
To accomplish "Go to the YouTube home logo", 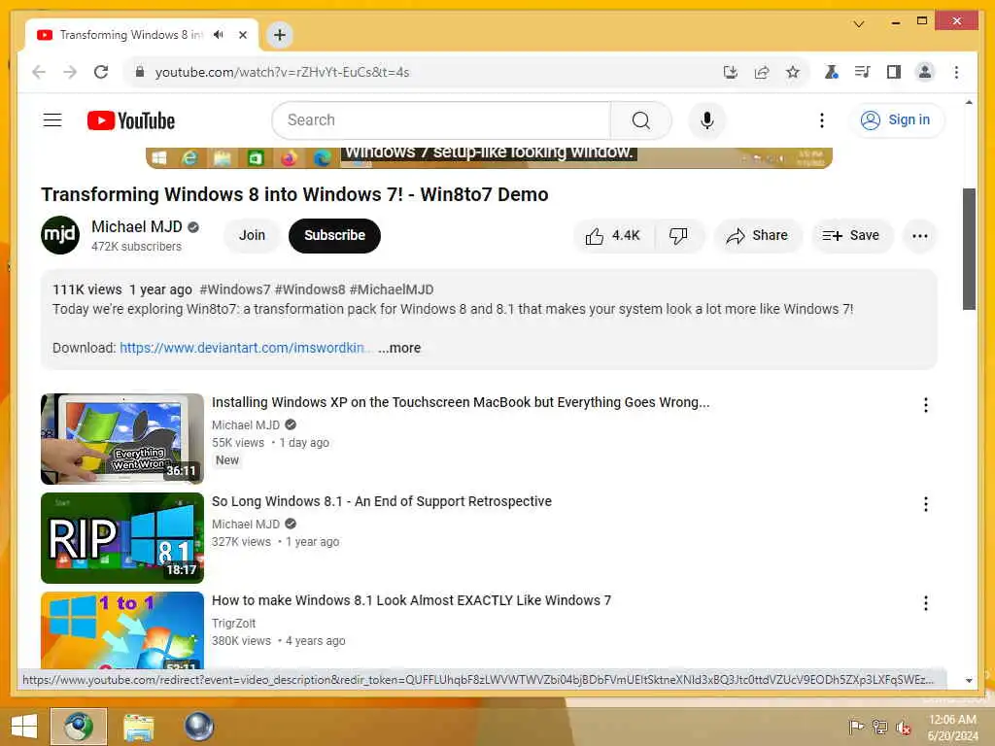I will tap(131, 120).
